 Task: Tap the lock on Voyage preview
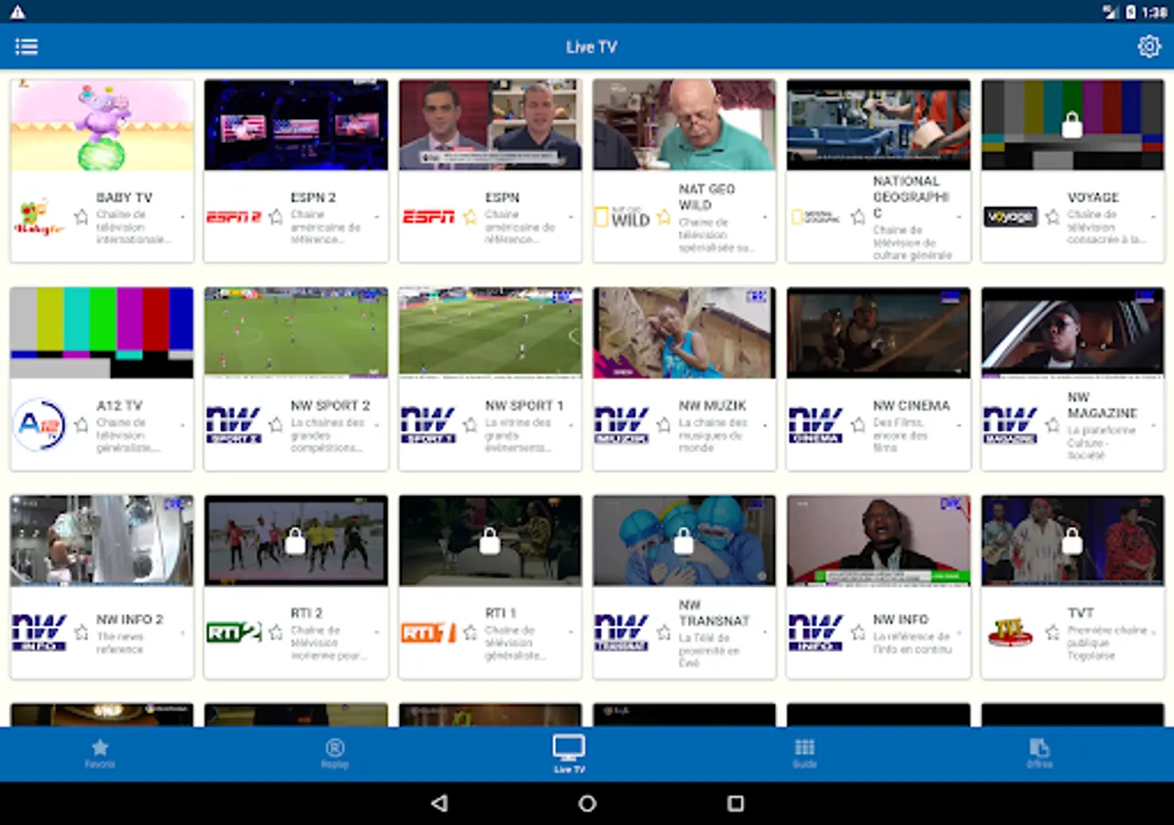[x=1072, y=126]
